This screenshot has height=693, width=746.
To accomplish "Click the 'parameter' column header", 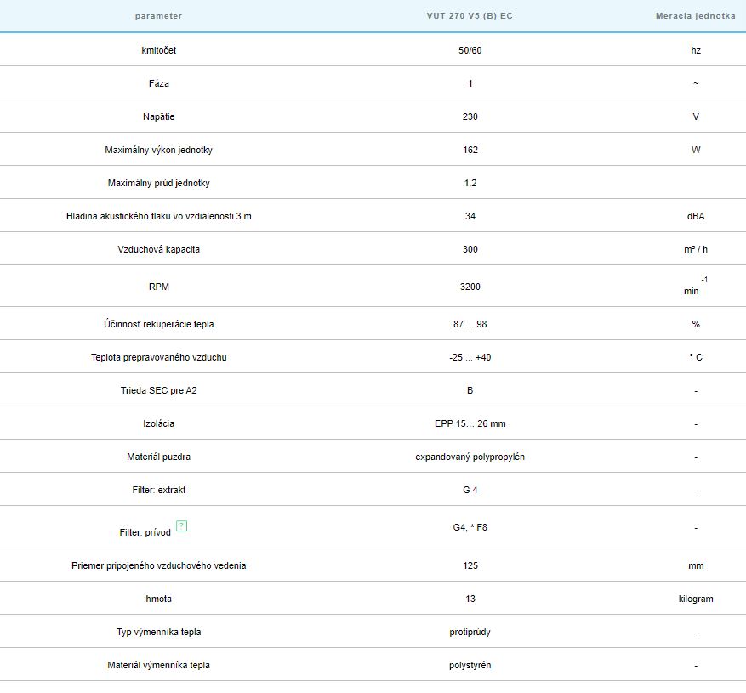I will click(158, 16).
